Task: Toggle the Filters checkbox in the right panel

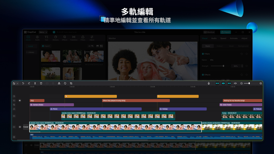Action: (x=203, y=54)
